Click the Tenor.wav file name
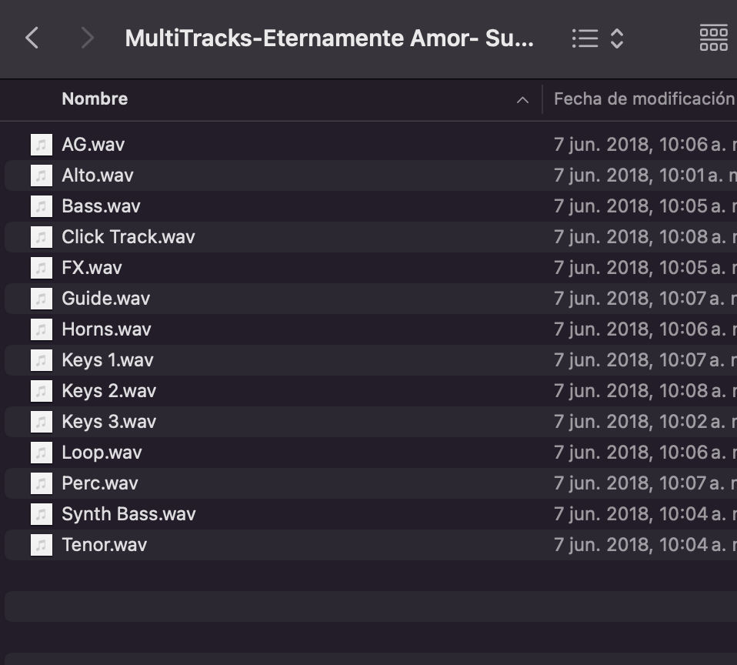Image resolution: width=737 pixels, height=665 pixels. [105, 545]
